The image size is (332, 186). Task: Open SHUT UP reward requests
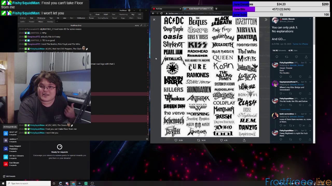pos(10,133)
